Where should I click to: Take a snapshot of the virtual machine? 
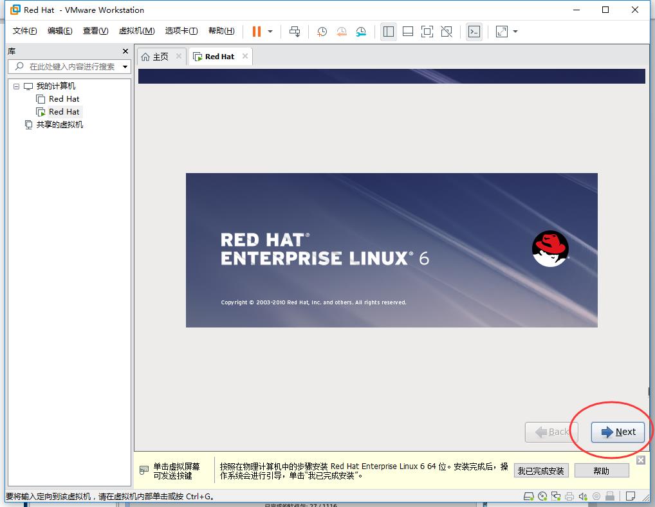tap(322, 32)
